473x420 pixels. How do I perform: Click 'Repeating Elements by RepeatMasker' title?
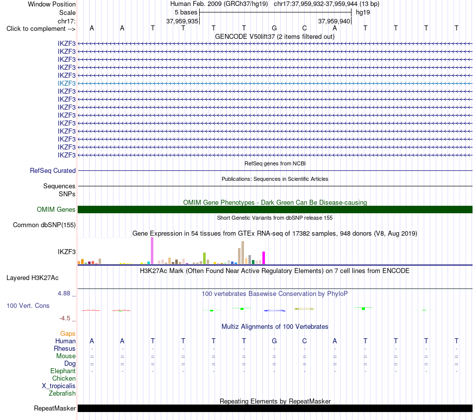coord(275,401)
